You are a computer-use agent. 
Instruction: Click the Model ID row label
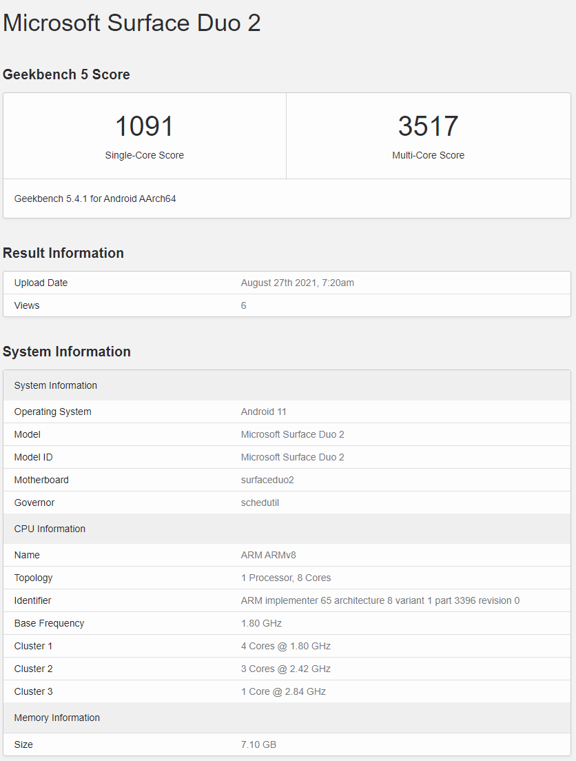pos(33,457)
